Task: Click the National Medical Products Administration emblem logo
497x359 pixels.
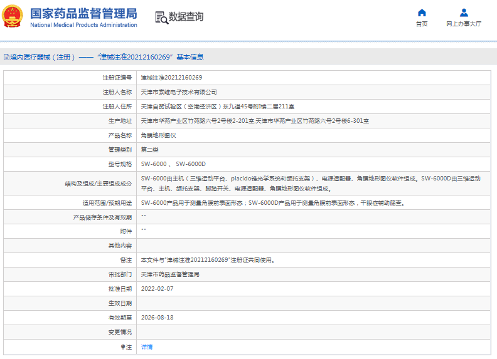Action: tap(14, 16)
